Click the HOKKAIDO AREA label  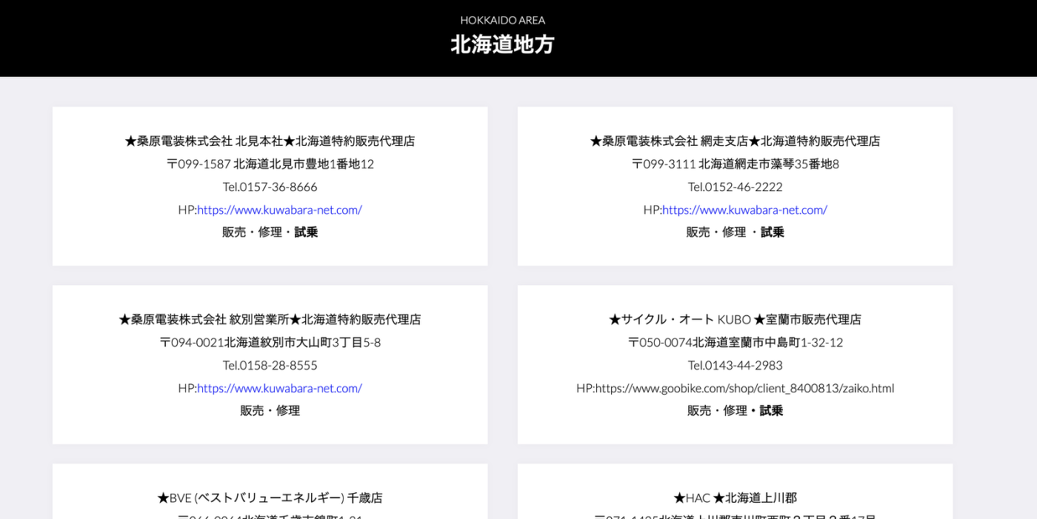click(502, 20)
